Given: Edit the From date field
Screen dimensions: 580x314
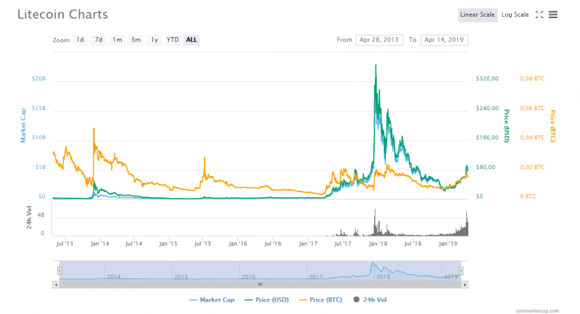Looking at the screenshot, I should click(x=379, y=40).
